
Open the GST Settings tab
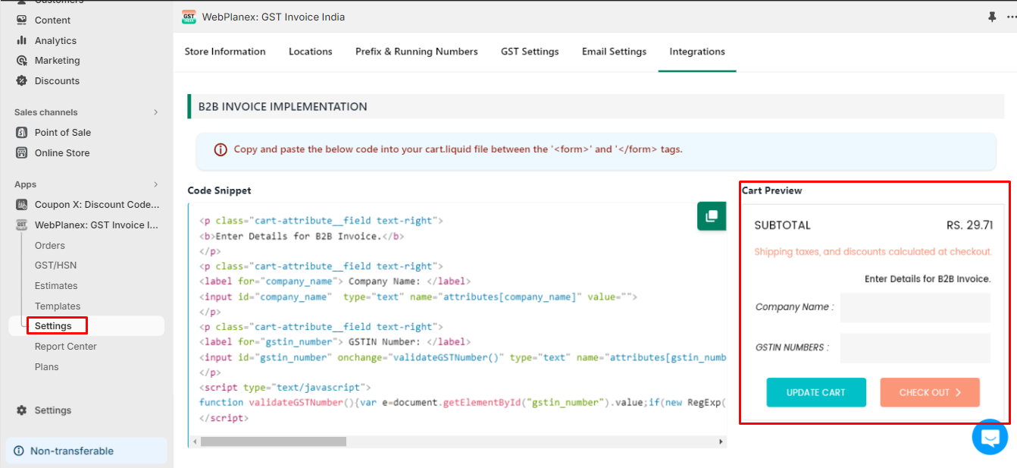pos(530,52)
